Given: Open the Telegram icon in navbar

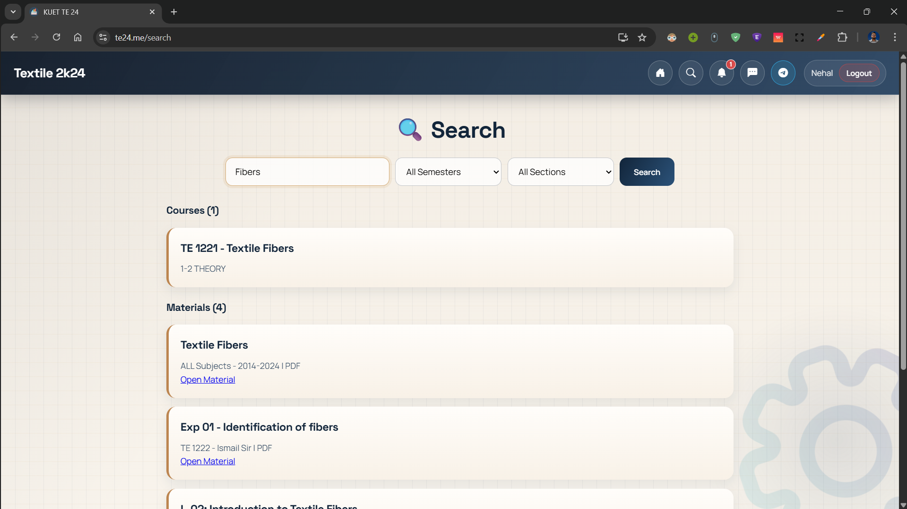Looking at the screenshot, I should click(783, 73).
